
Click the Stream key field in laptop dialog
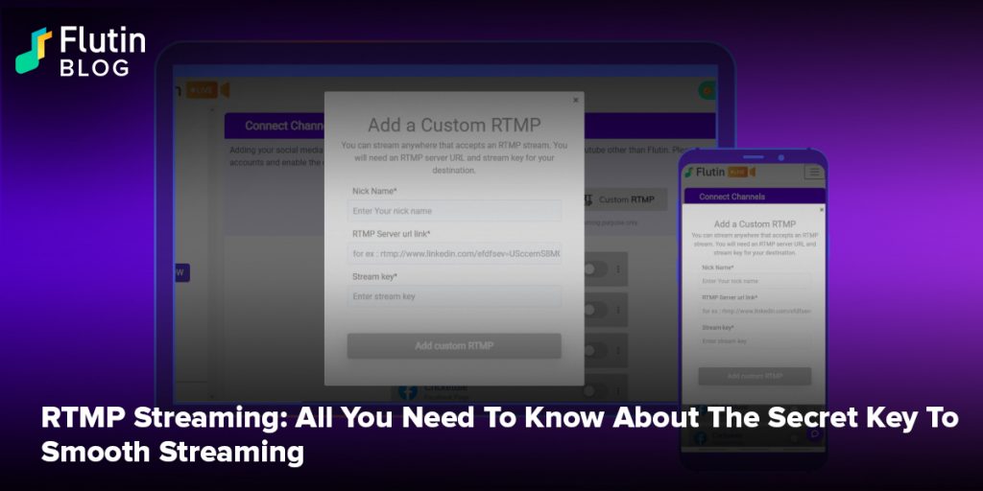pos(454,296)
